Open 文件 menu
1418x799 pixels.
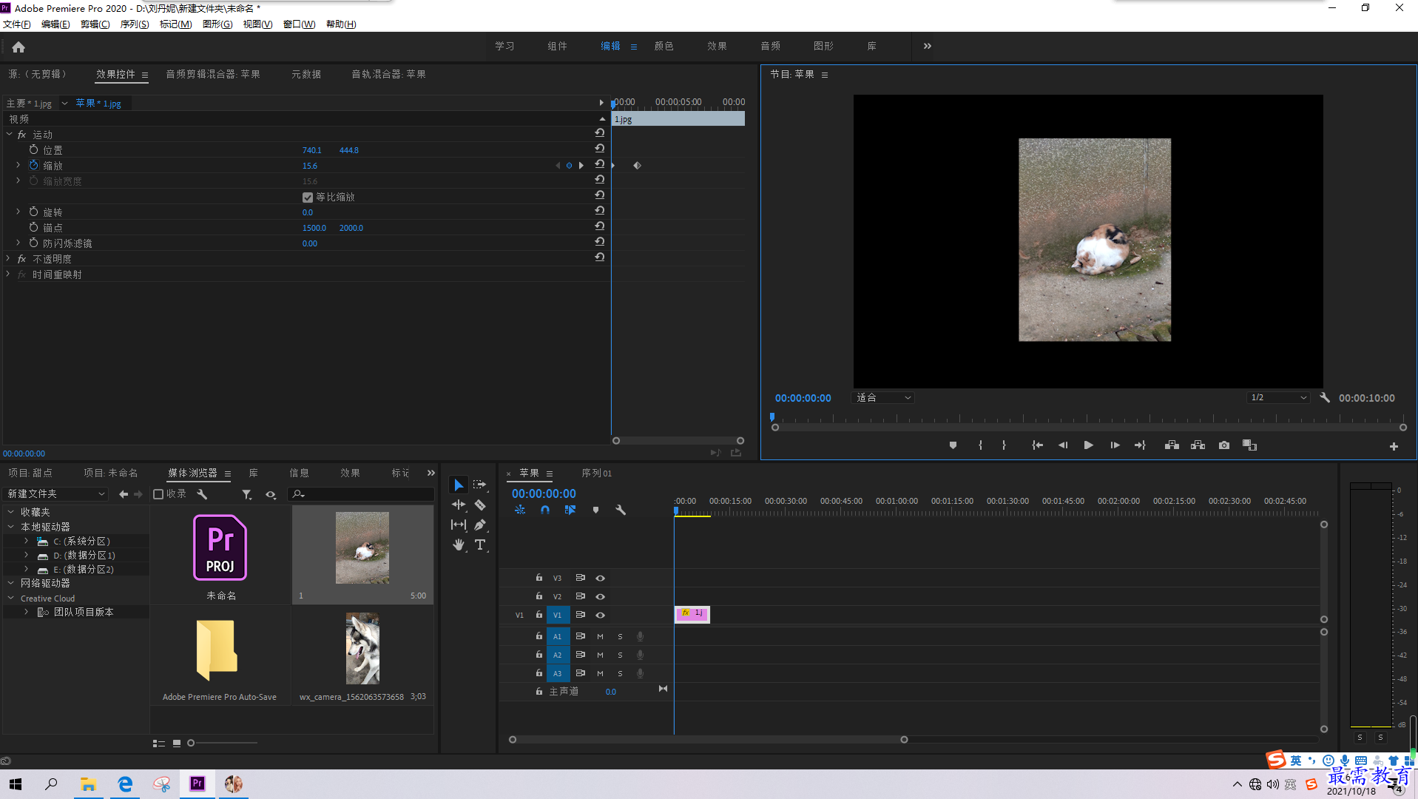[17, 24]
